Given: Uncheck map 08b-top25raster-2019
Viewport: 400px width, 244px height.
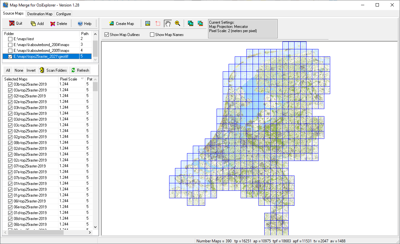Looking at the screenshot, I should [x=10, y=143].
